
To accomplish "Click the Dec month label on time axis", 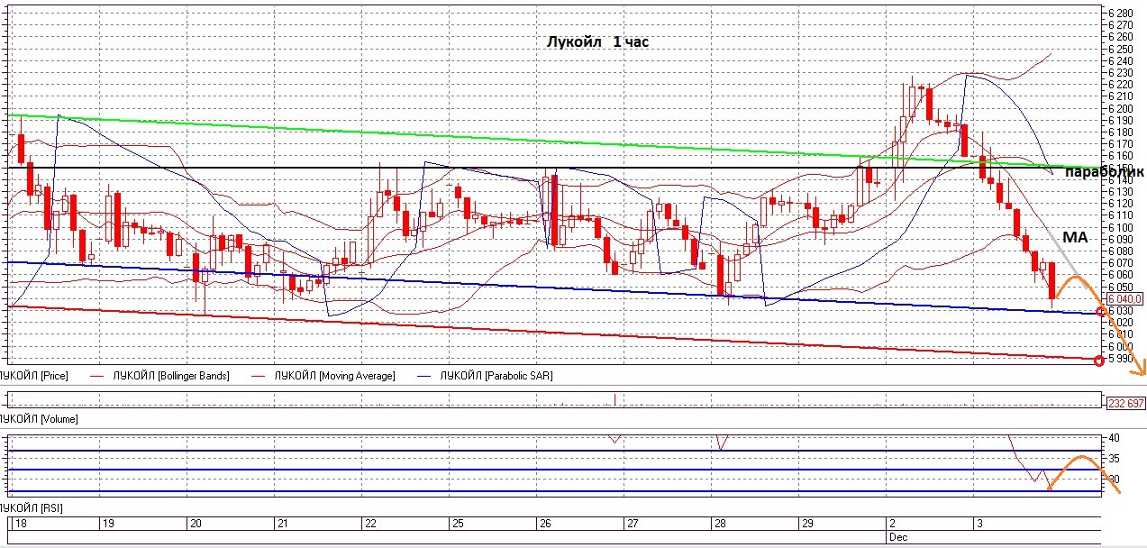I will point(897,535).
